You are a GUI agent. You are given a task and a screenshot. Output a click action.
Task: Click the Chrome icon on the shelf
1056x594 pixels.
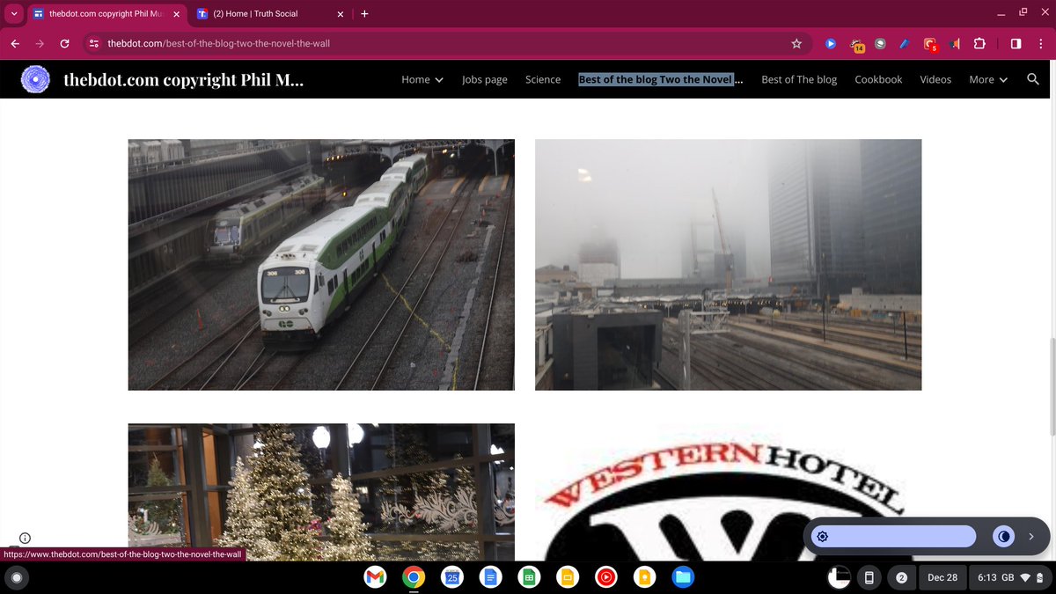(x=414, y=577)
